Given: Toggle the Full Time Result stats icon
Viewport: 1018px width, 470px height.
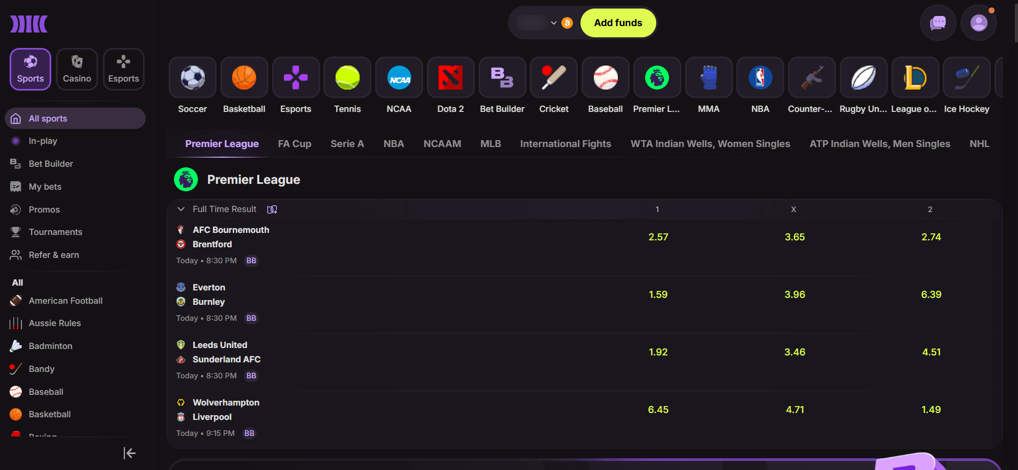Looking at the screenshot, I should click(x=272, y=209).
